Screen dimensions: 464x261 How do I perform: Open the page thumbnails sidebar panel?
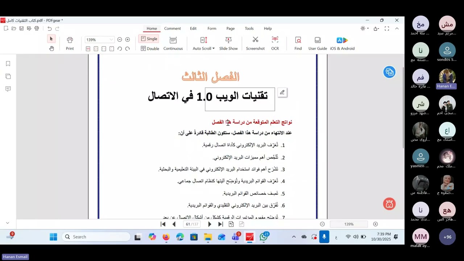point(8,76)
